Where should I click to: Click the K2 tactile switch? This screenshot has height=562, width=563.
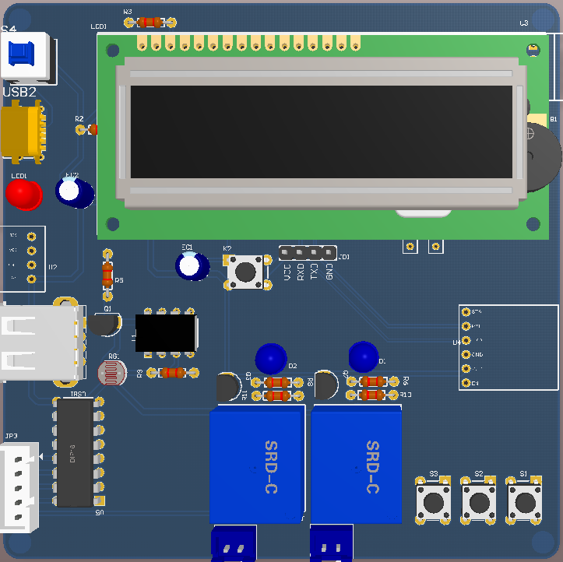pos(247,272)
